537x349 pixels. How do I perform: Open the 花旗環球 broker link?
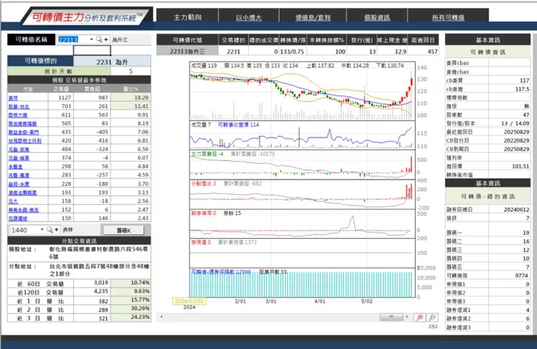coord(18,219)
